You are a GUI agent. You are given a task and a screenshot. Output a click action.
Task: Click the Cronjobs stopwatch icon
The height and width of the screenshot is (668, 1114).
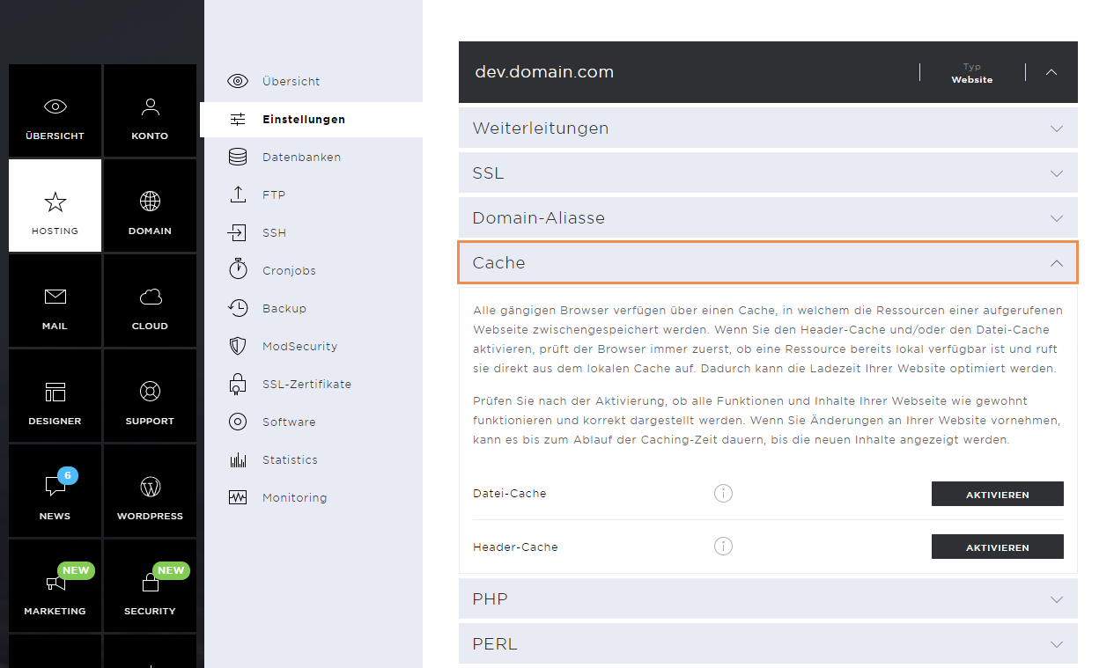(x=238, y=269)
